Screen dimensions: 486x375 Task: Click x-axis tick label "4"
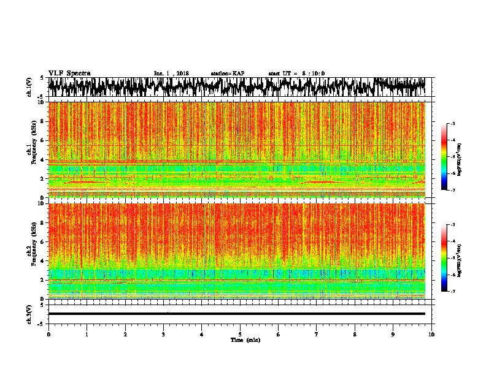point(202,335)
